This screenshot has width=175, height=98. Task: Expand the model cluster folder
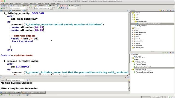133,15
